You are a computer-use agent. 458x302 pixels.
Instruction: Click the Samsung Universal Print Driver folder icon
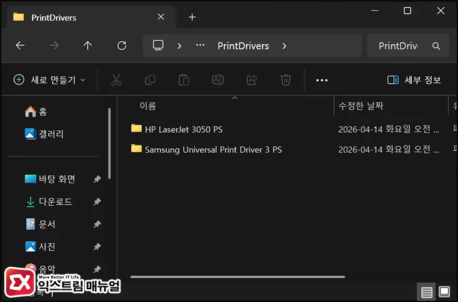click(x=136, y=149)
